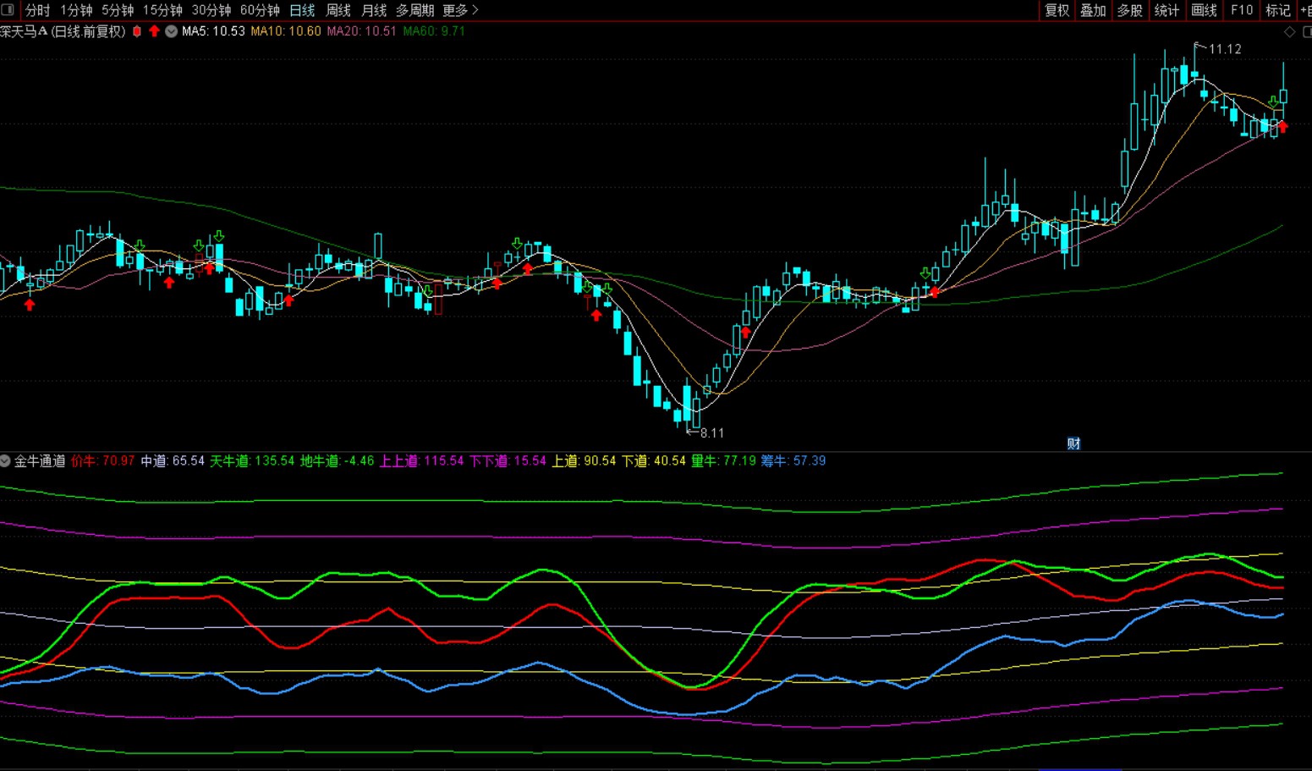This screenshot has width=1312, height=771.
Task: Select the 60分钟 period tab
Action: click(x=260, y=10)
